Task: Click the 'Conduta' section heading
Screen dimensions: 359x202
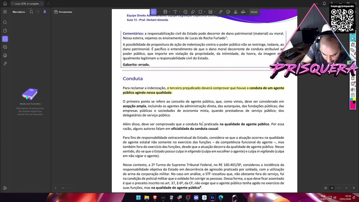Action: (x=133, y=79)
